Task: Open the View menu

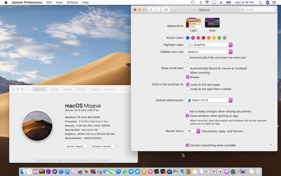Action: click(59, 2)
